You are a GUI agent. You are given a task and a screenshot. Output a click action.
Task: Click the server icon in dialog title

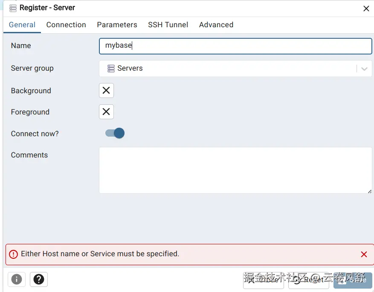click(x=13, y=8)
